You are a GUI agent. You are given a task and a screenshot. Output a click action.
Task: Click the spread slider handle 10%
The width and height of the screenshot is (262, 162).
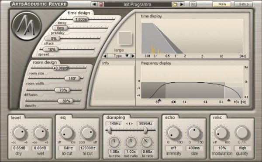[x=51, y=49]
